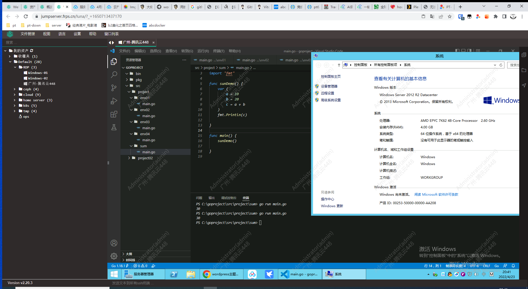
Task: Expand the ceph (4) node
Action: [15, 89]
